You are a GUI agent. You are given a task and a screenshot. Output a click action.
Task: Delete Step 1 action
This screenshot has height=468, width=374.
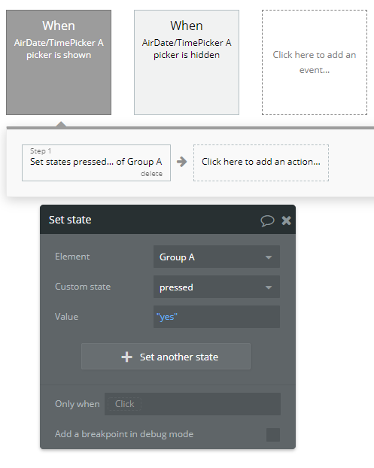[151, 174]
